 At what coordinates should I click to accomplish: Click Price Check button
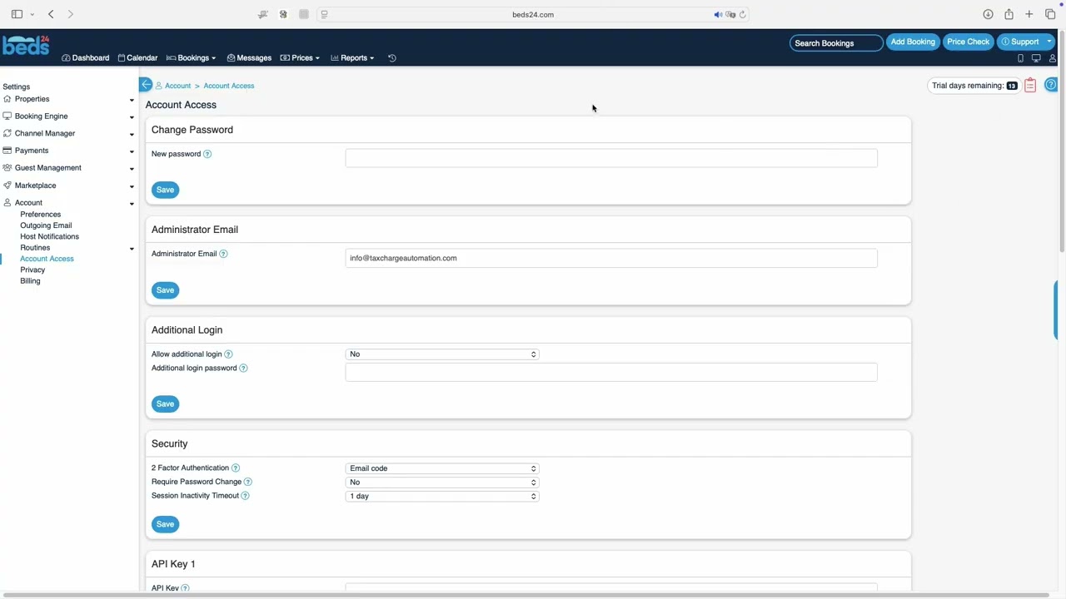968,42
